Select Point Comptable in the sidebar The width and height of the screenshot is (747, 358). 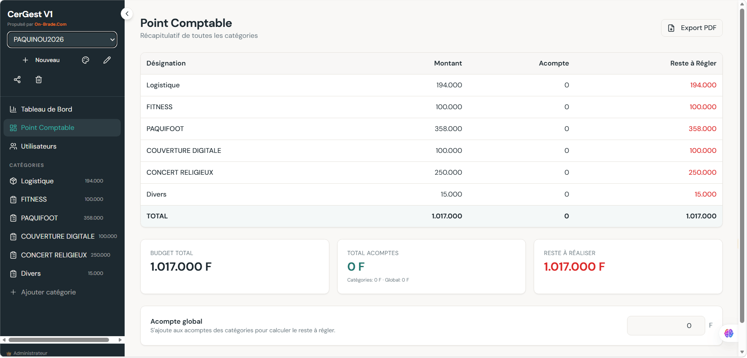[62, 128]
